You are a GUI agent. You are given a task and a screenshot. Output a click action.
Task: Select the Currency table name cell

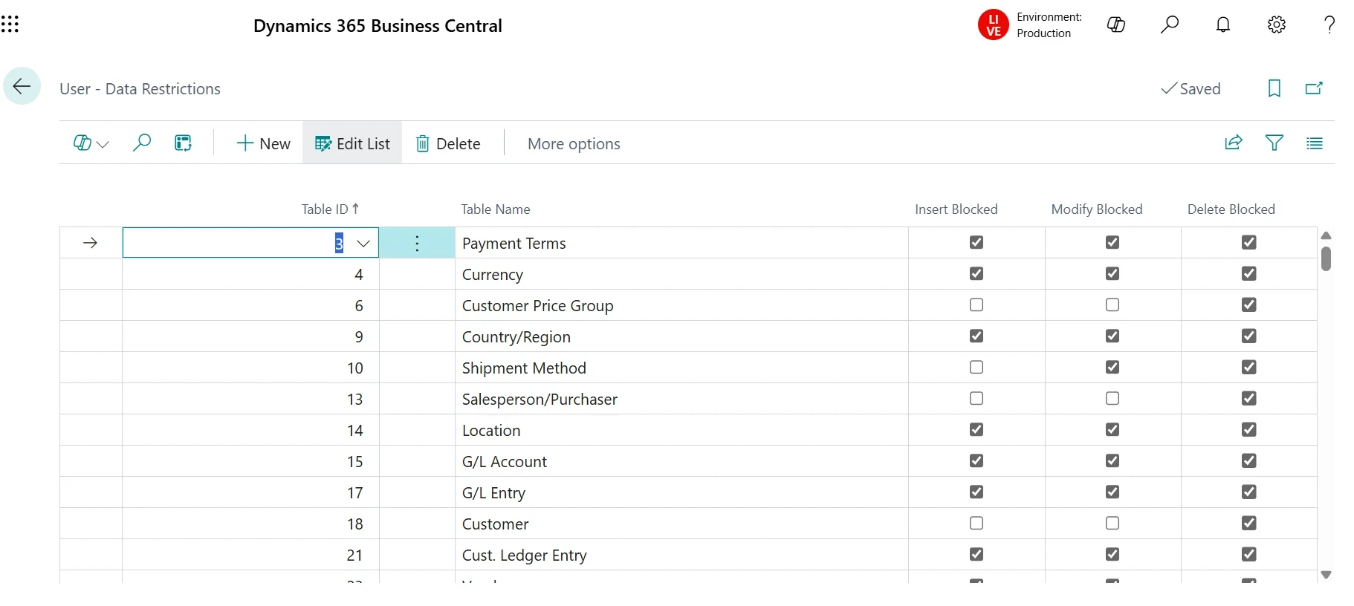(x=681, y=274)
